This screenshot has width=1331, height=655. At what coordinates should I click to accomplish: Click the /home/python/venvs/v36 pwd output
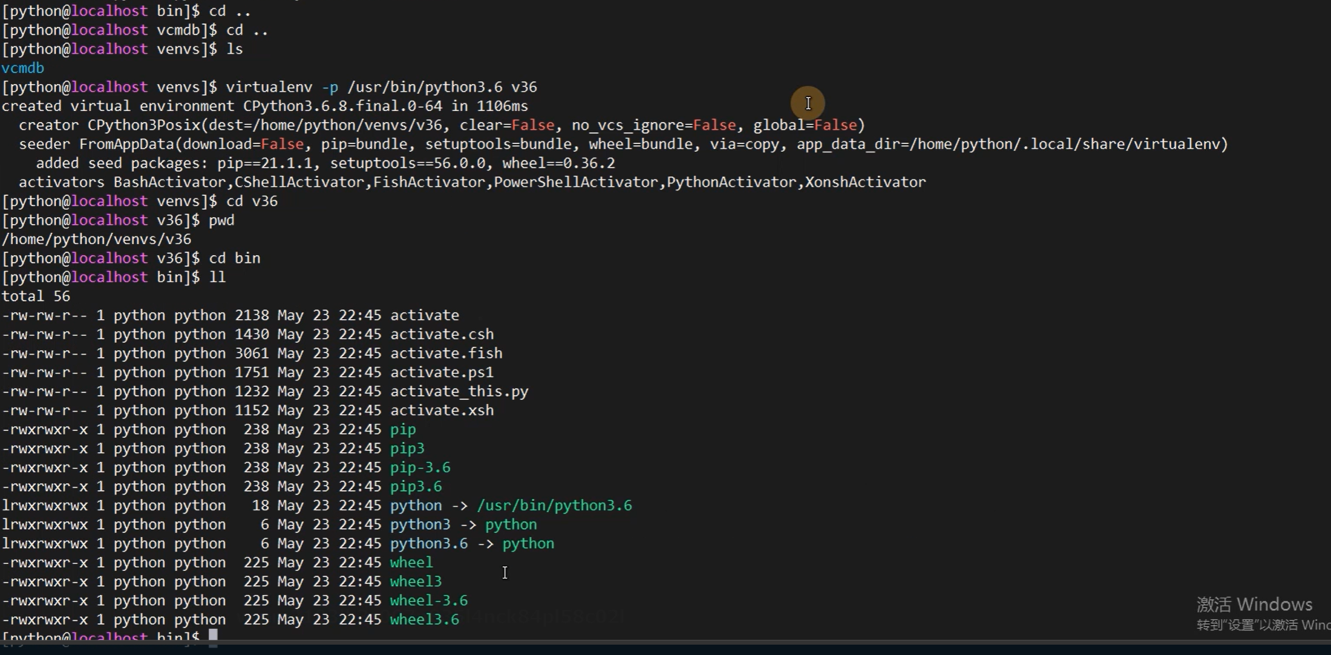[x=97, y=239]
